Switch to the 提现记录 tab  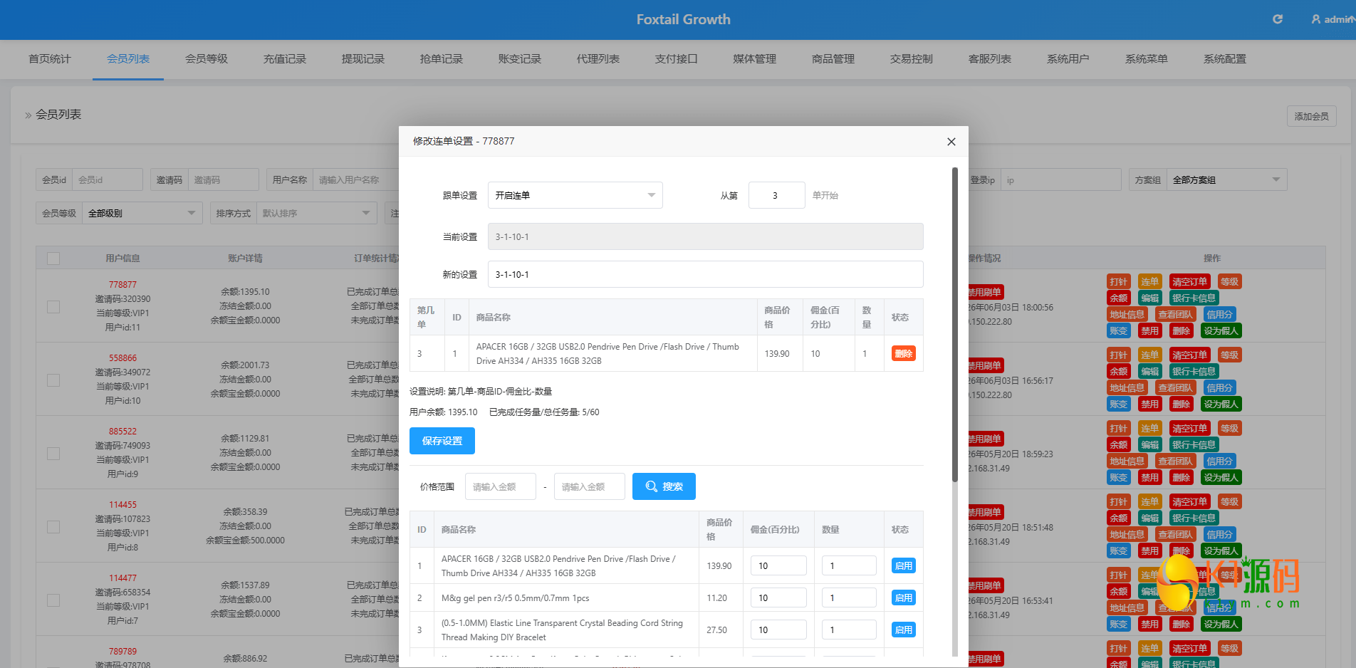coord(363,59)
